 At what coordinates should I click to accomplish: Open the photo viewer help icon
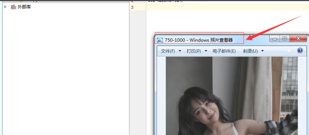[x=300, y=51]
